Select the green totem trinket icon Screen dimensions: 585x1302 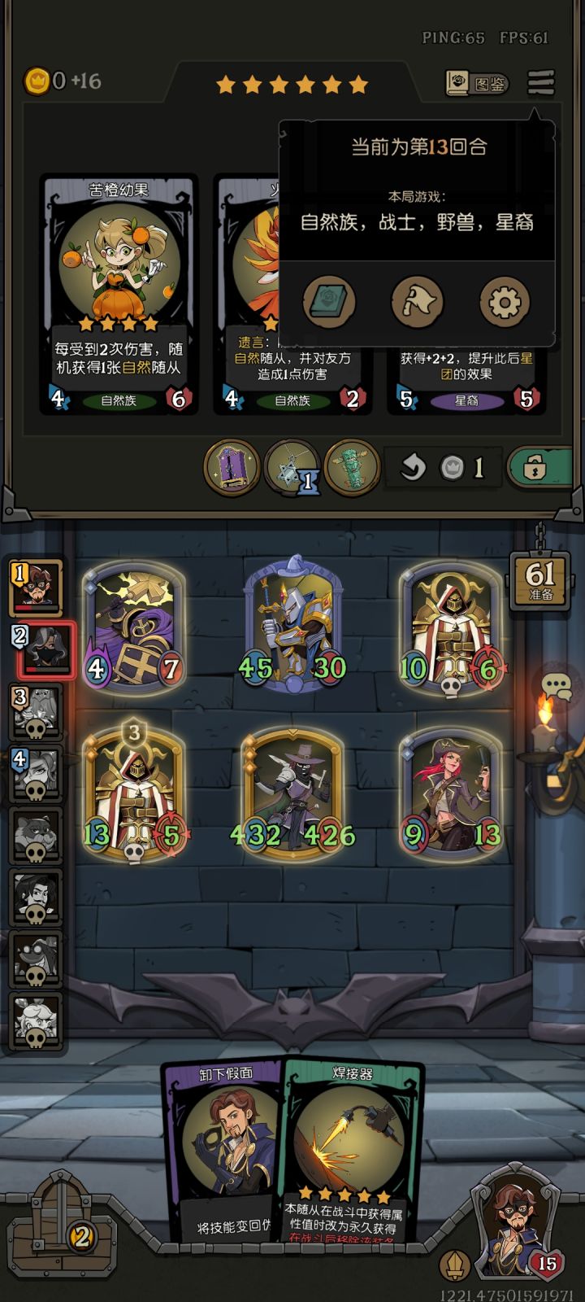[x=353, y=467]
